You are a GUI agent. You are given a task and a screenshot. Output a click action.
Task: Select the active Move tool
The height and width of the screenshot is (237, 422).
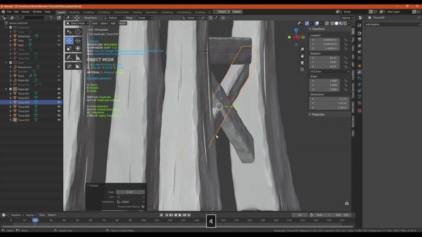(x=69, y=41)
